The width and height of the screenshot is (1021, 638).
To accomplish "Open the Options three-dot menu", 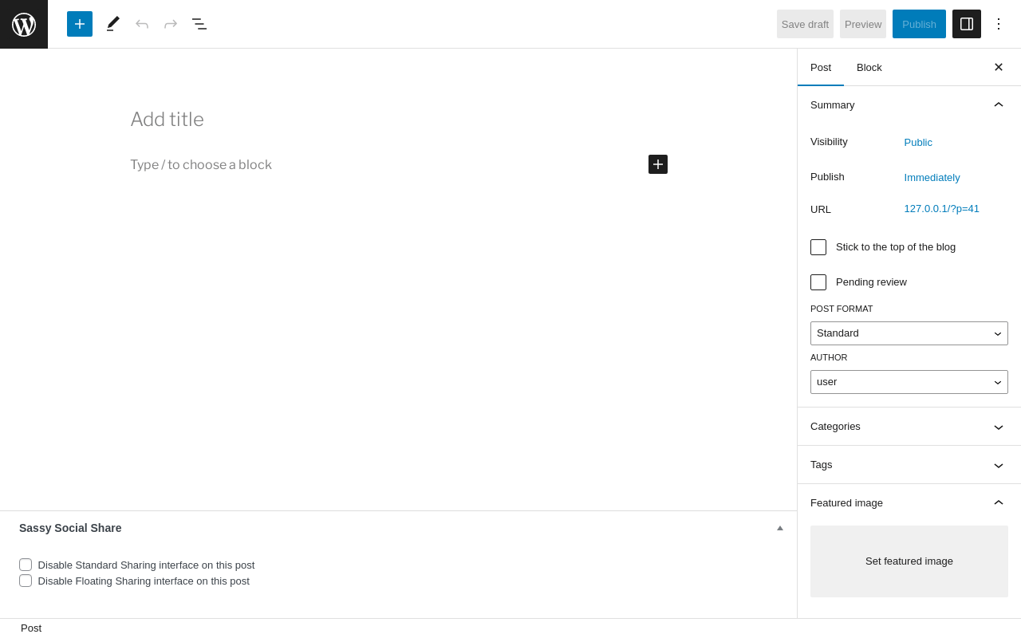I will [999, 24].
